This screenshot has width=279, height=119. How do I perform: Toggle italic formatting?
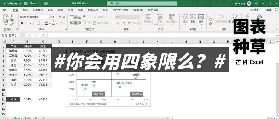pyautogui.click(x=26, y=23)
